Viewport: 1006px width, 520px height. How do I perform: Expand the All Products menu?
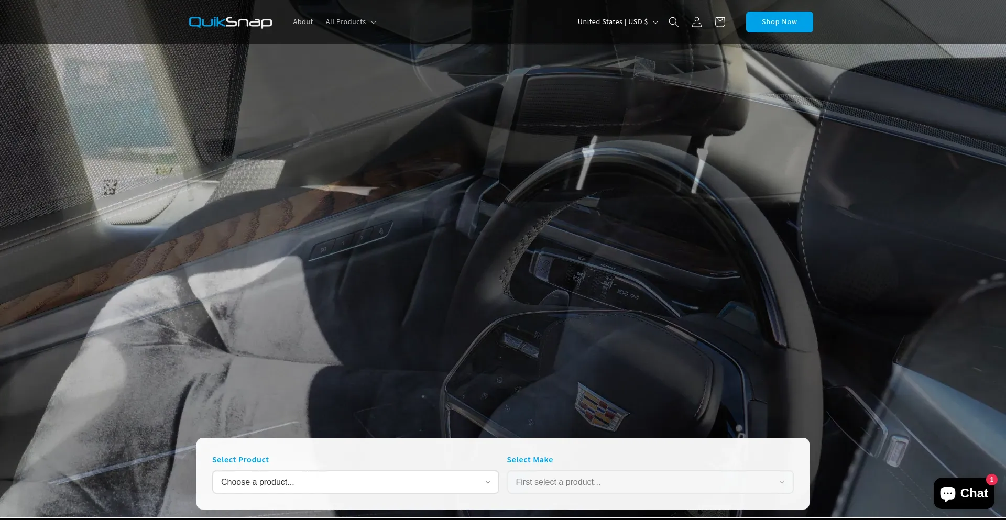351,22
